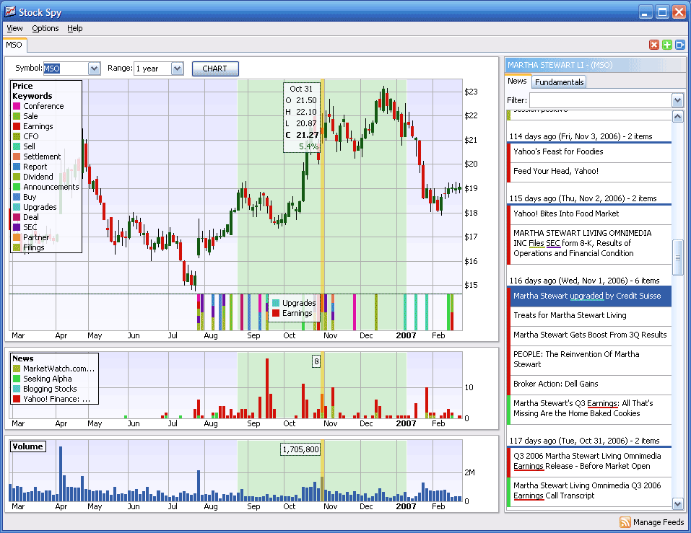The height and width of the screenshot is (533, 691).
Task: Click the Stock Spy title bar icon
Action: click(9, 12)
